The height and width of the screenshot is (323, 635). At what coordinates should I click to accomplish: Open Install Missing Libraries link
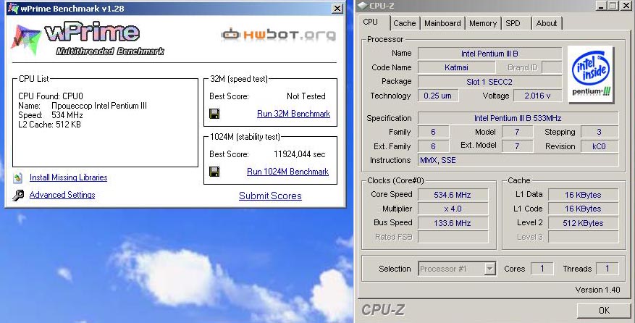click(69, 177)
